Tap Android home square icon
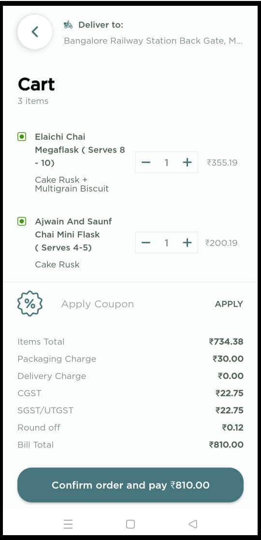 click(130, 524)
